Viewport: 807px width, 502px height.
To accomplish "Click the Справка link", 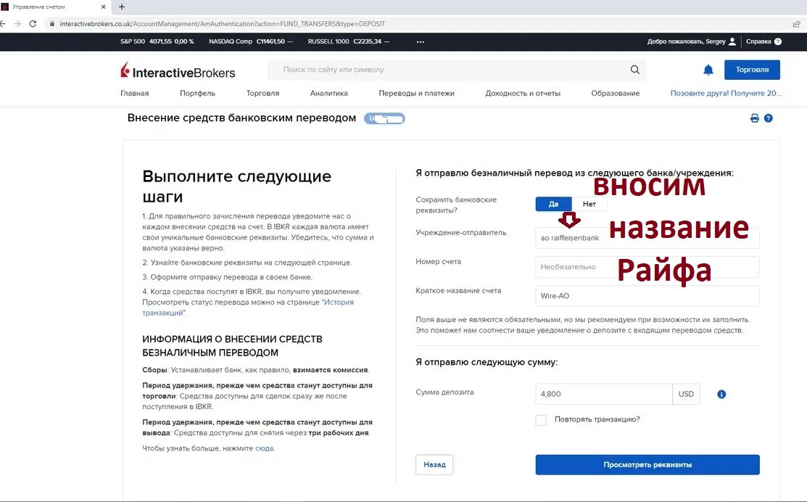I will [758, 41].
